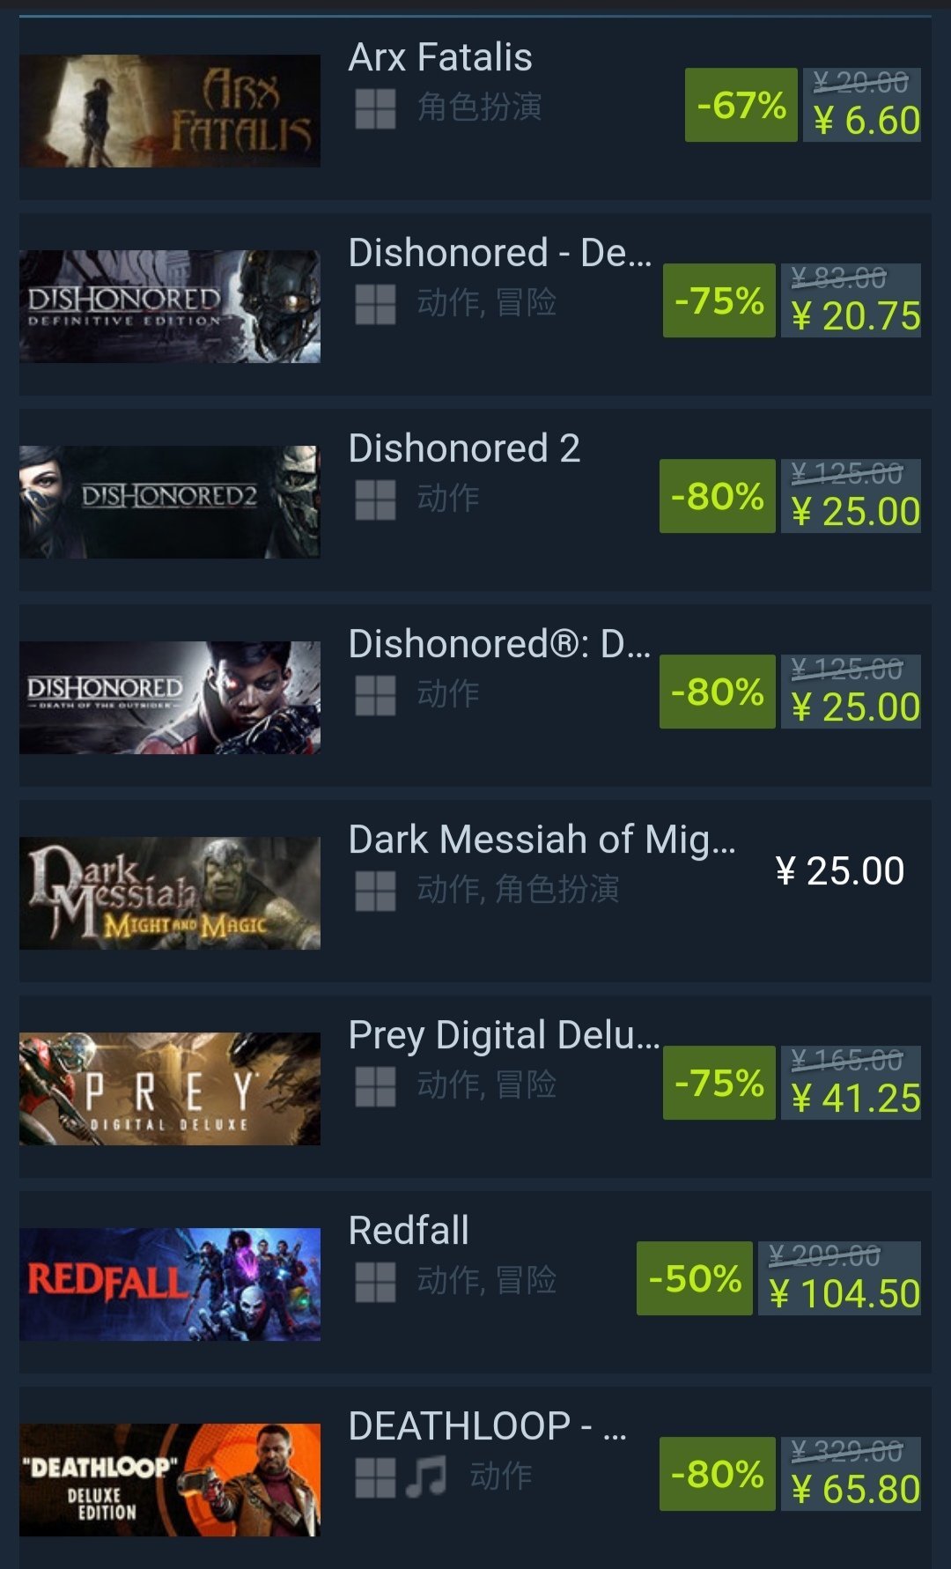Open the Dark Messiah of Might title
This screenshot has width=951, height=1569.
pos(542,840)
